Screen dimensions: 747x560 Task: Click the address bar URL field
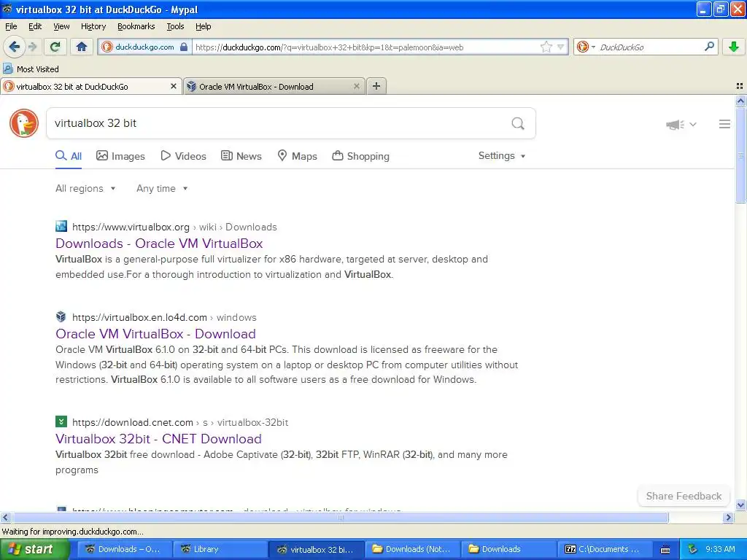367,47
